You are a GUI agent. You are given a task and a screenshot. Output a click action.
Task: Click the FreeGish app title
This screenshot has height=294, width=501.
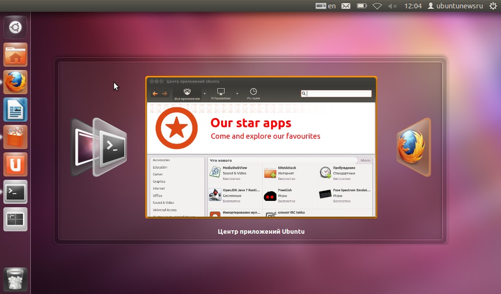pyautogui.click(x=285, y=190)
